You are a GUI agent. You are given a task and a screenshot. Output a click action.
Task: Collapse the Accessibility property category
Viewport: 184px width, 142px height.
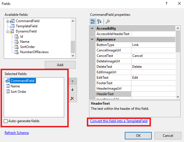92,28
